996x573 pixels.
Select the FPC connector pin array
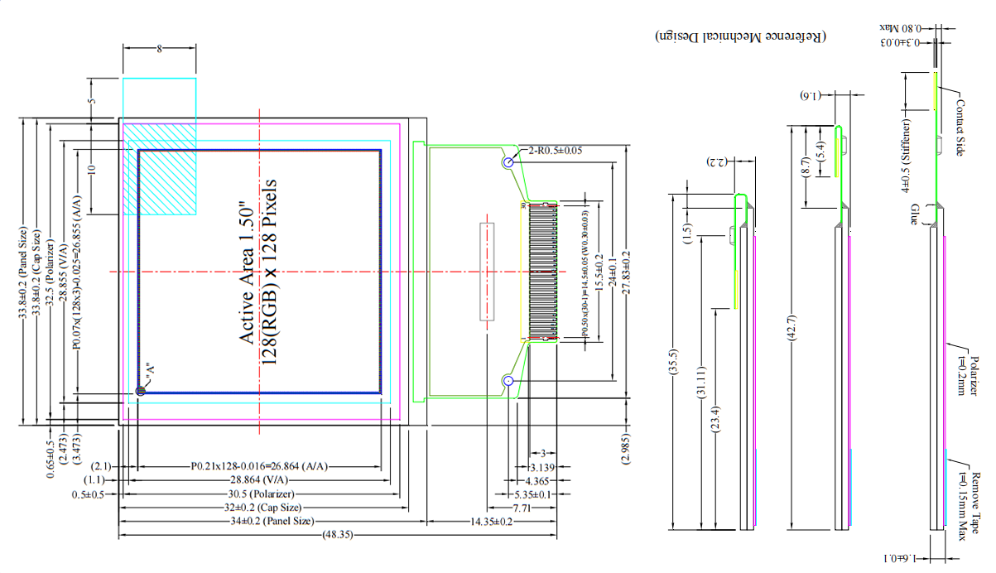pyautogui.click(x=541, y=271)
